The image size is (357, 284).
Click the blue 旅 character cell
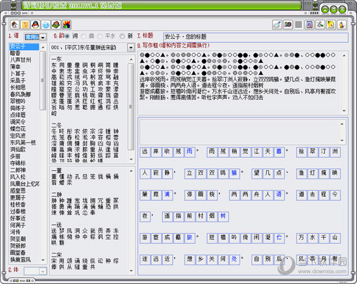[x=190, y=238]
